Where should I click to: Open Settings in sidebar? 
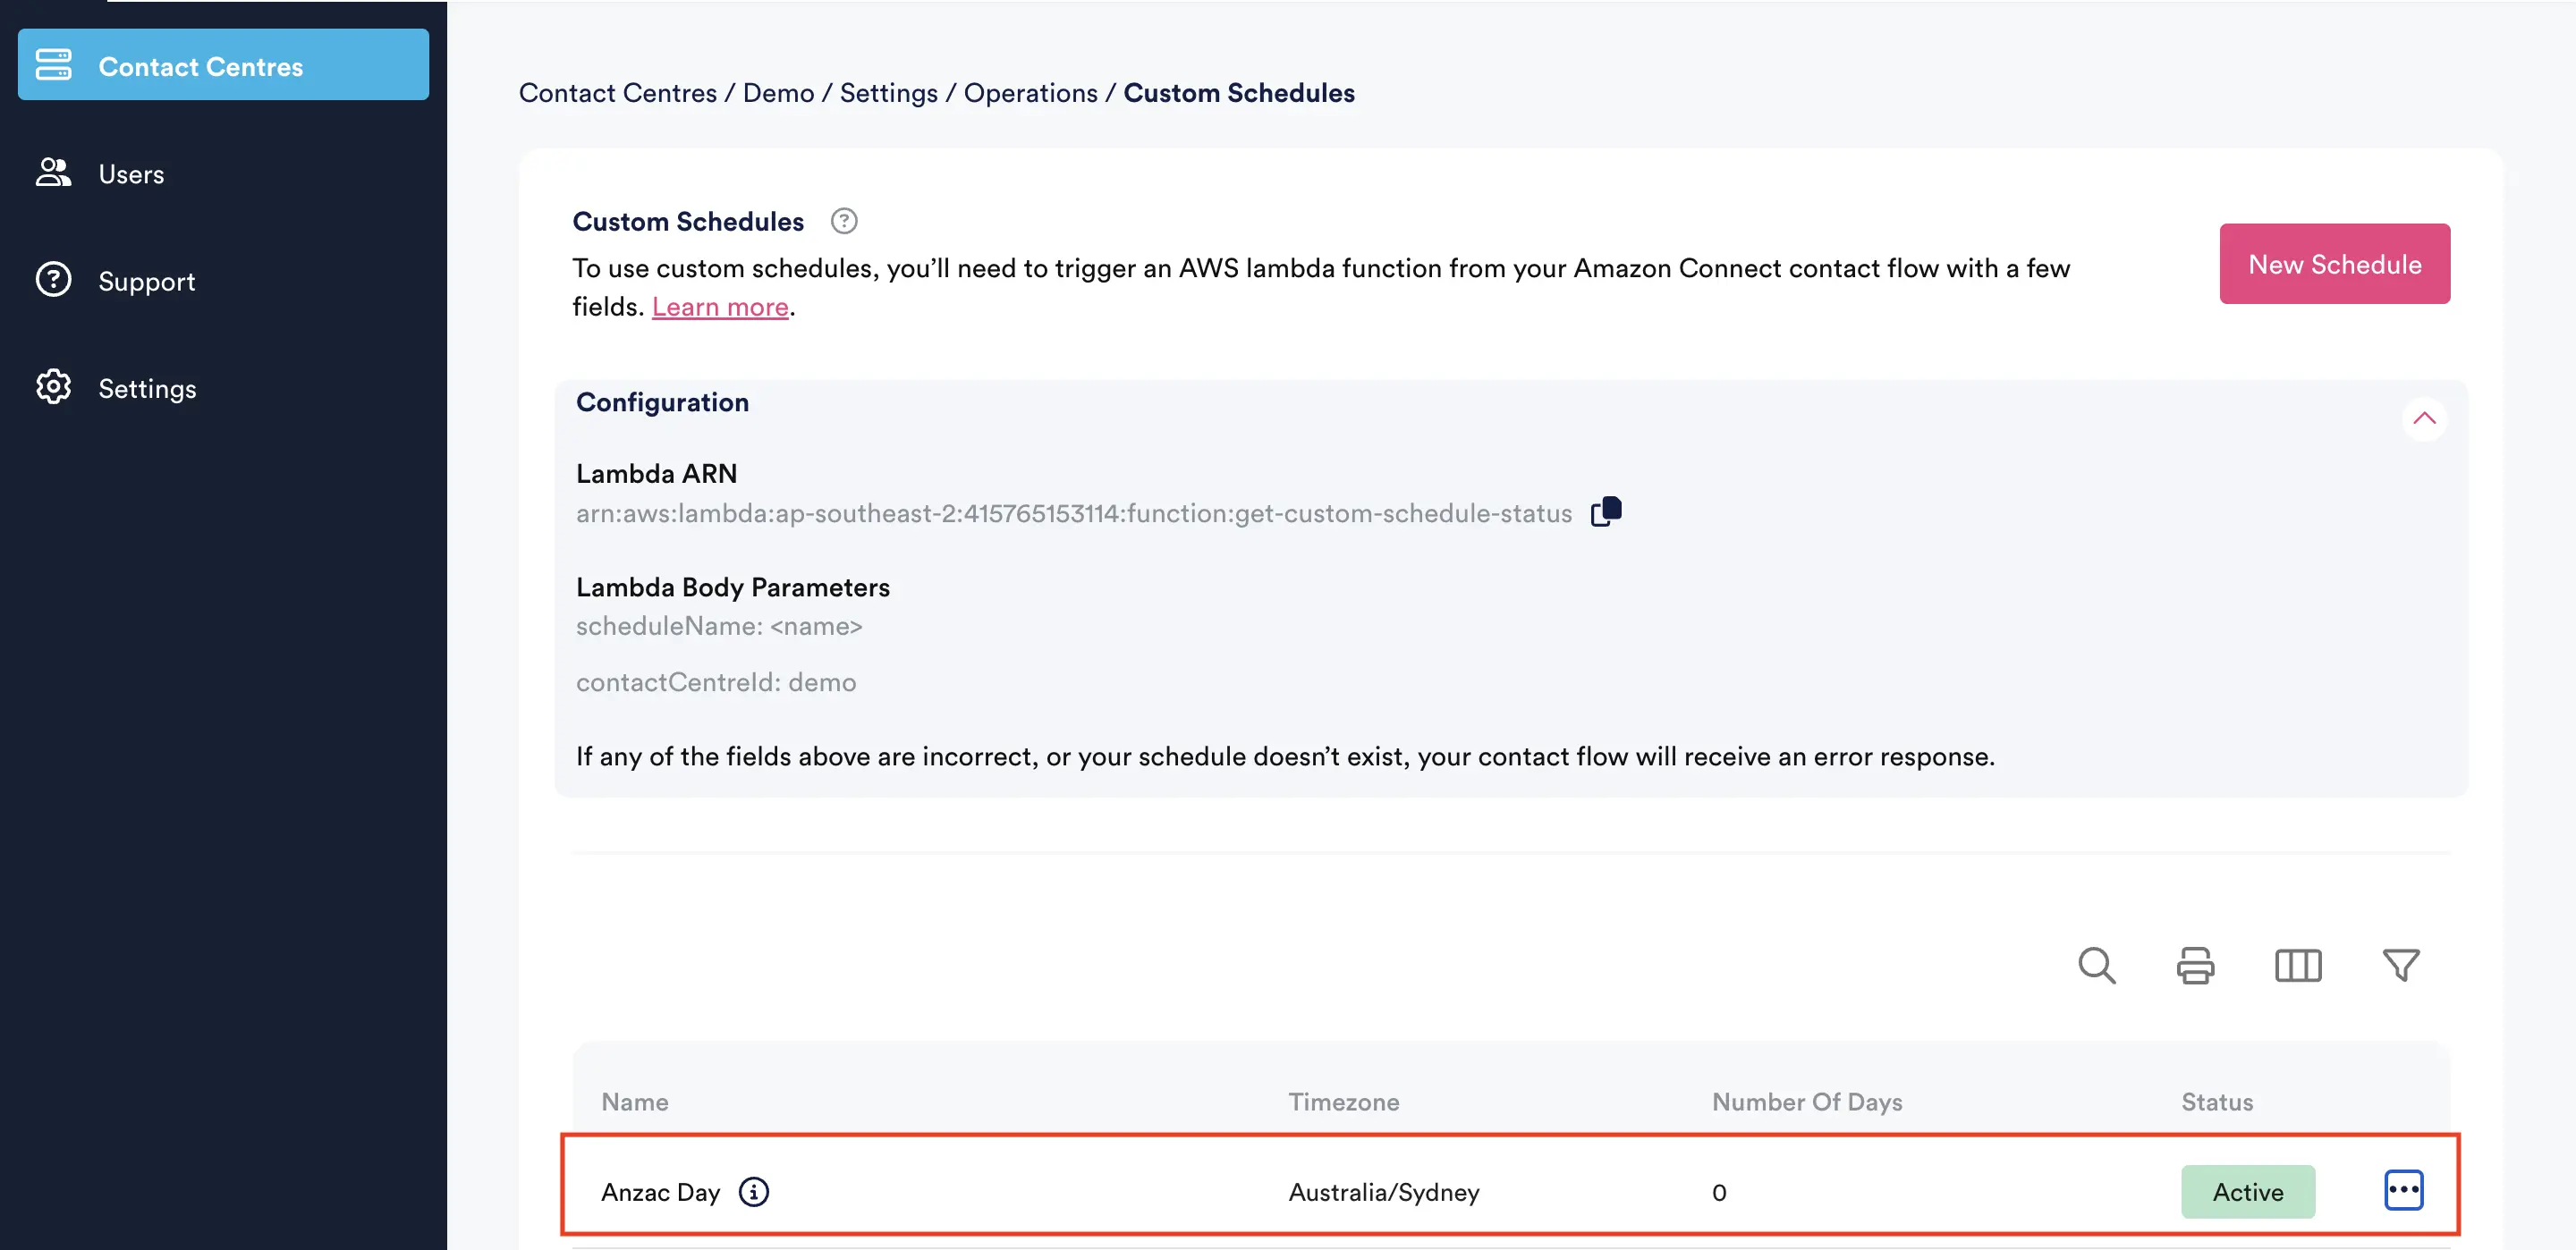pyautogui.click(x=147, y=388)
